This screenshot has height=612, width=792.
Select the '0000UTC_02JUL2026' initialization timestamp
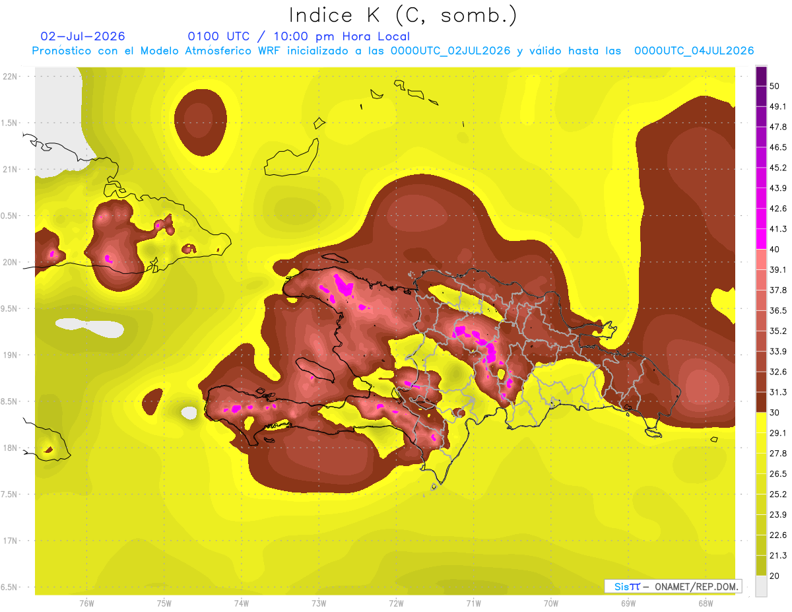click(x=450, y=51)
